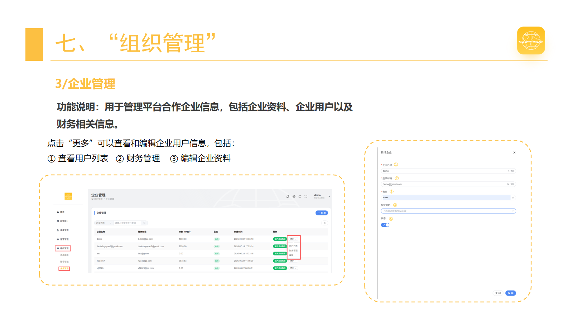Open the 指定电站 dropdown
The height and width of the screenshot is (322, 573).
click(448, 211)
